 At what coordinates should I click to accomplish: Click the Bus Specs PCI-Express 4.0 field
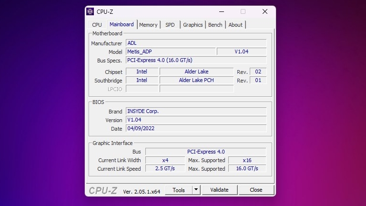pyautogui.click(x=195, y=60)
